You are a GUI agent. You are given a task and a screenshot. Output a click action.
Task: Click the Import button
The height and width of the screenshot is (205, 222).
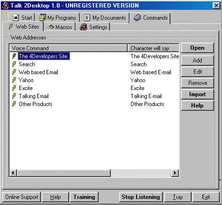198,94
